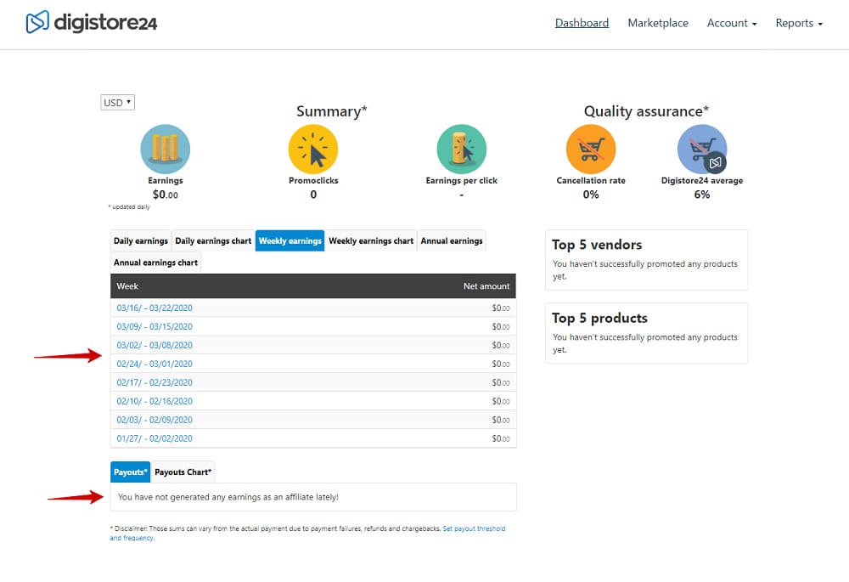Select the Payouts tab
The image size is (849, 582).
[x=130, y=472]
